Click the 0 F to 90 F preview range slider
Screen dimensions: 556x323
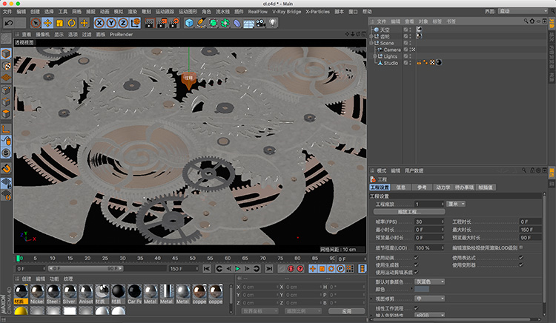pyautogui.click(x=86, y=268)
